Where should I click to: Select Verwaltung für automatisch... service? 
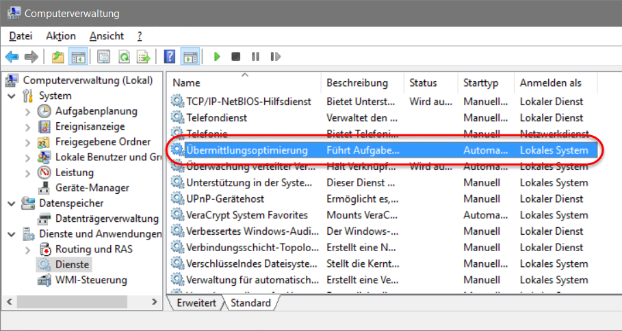[252, 280]
